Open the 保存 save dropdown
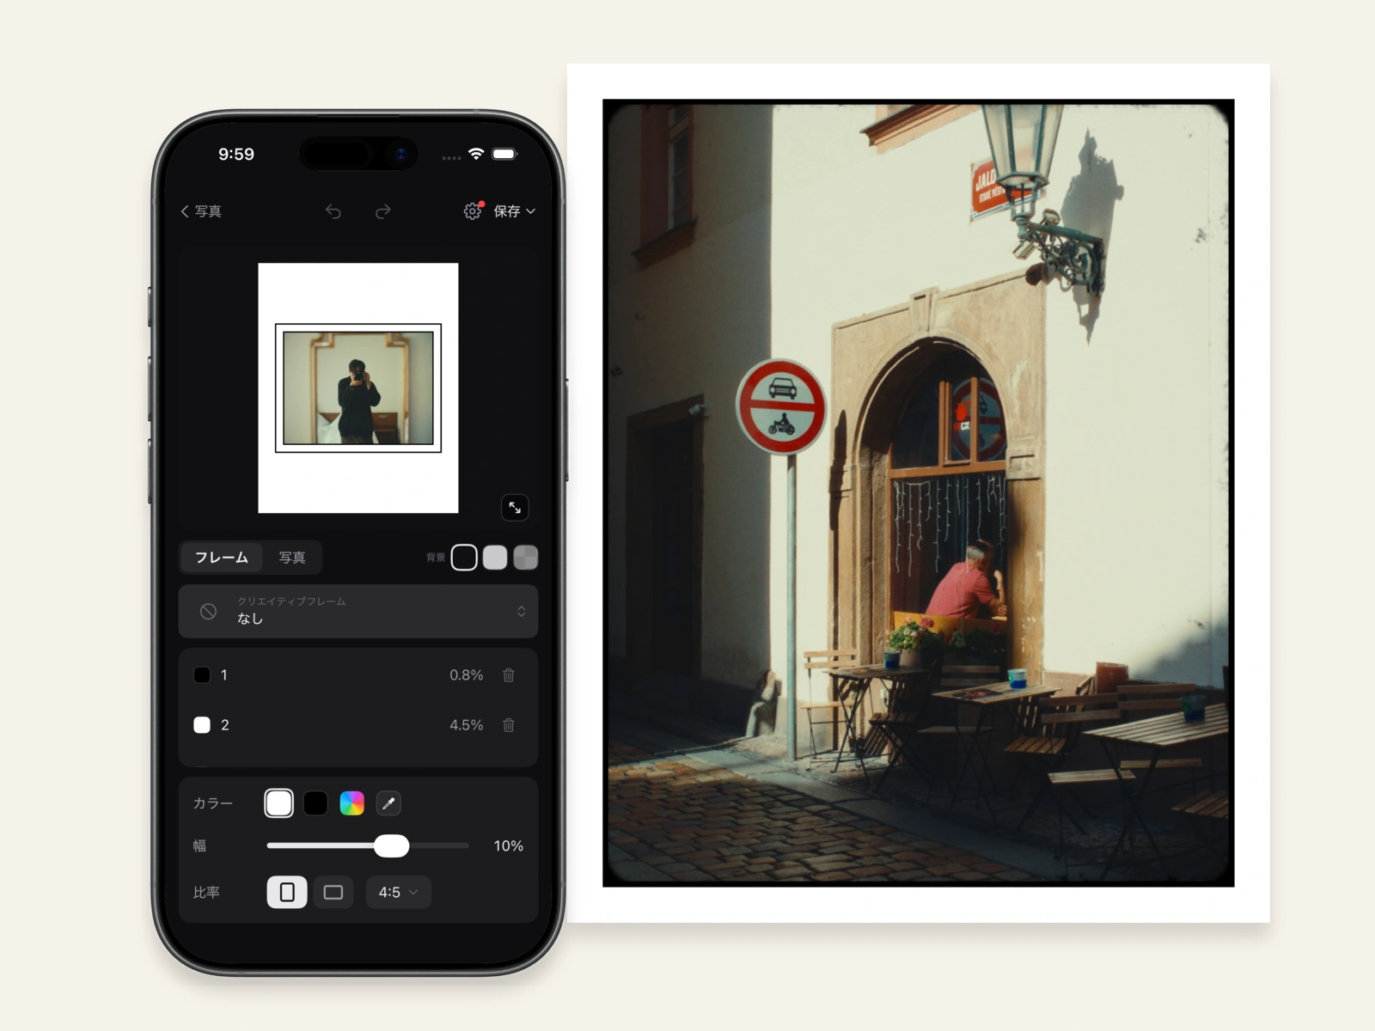 [514, 211]
